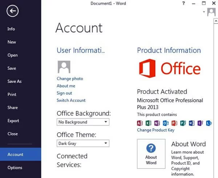Click the back arrow to return to document
Image resolution: width=218 pixels, height=178 pixels.
[x=12, y=11]
